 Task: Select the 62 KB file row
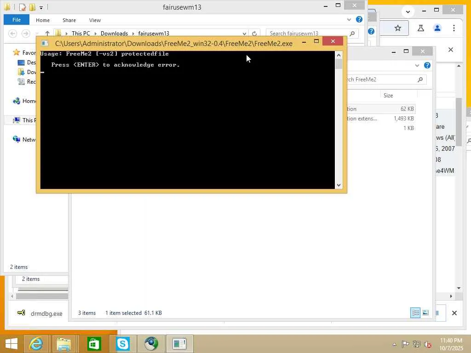point(381,109)
